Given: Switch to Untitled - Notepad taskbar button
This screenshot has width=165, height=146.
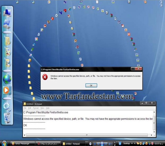Looking at the screenshot, I should coord(73,144).
